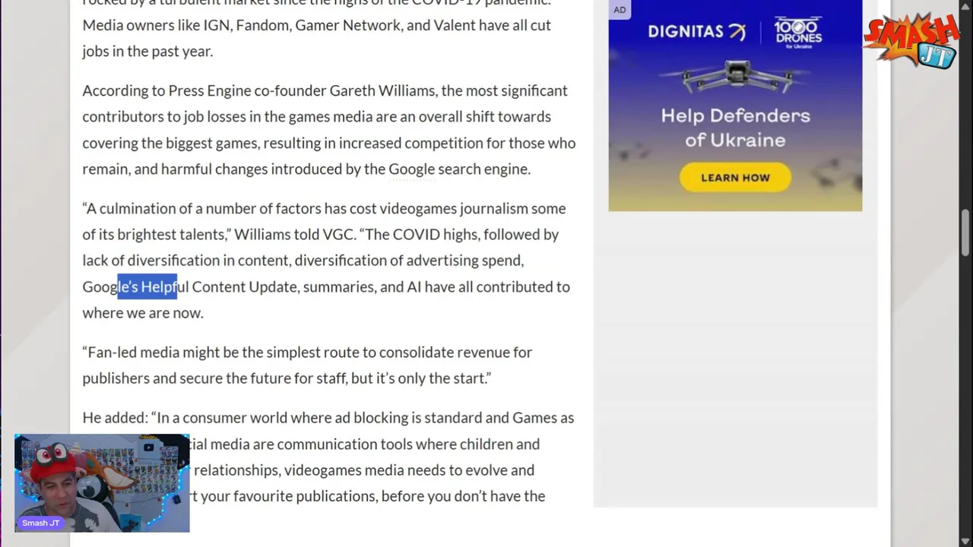Viewport: 973px width, 547px height.
Task: Click "Help Defenders of Ukraine" ad text
Action: (x=735, y=128)
